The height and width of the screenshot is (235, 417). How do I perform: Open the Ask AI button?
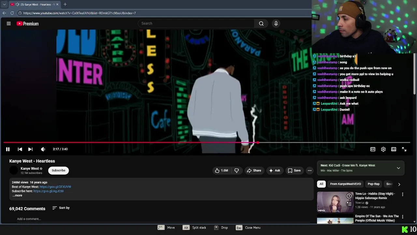click(274, 170)
